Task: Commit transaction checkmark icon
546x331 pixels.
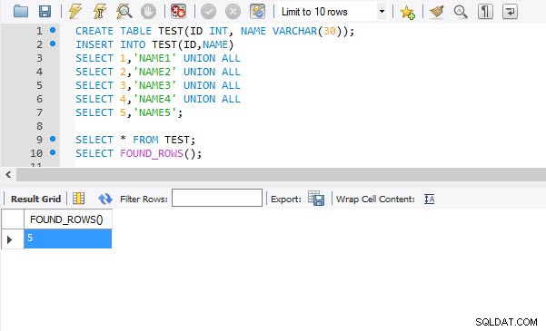Action: (209, 12)
